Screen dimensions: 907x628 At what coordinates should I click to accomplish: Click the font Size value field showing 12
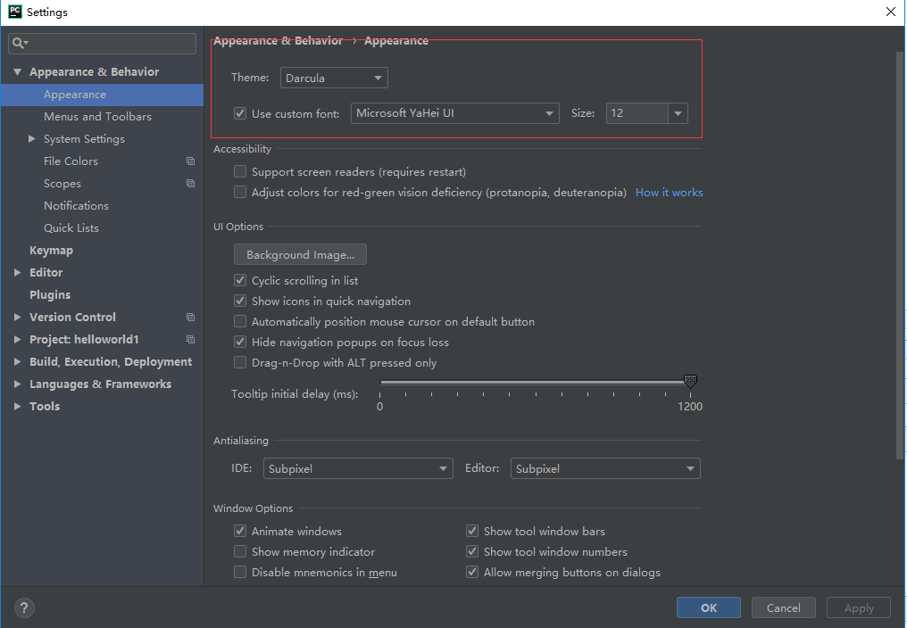pyautogui.click(x=637, y=113)
